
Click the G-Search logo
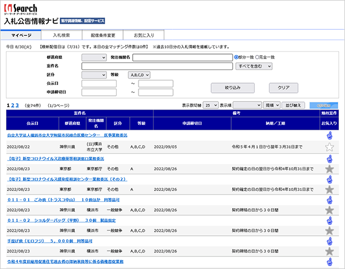click(x=21, y=9)
